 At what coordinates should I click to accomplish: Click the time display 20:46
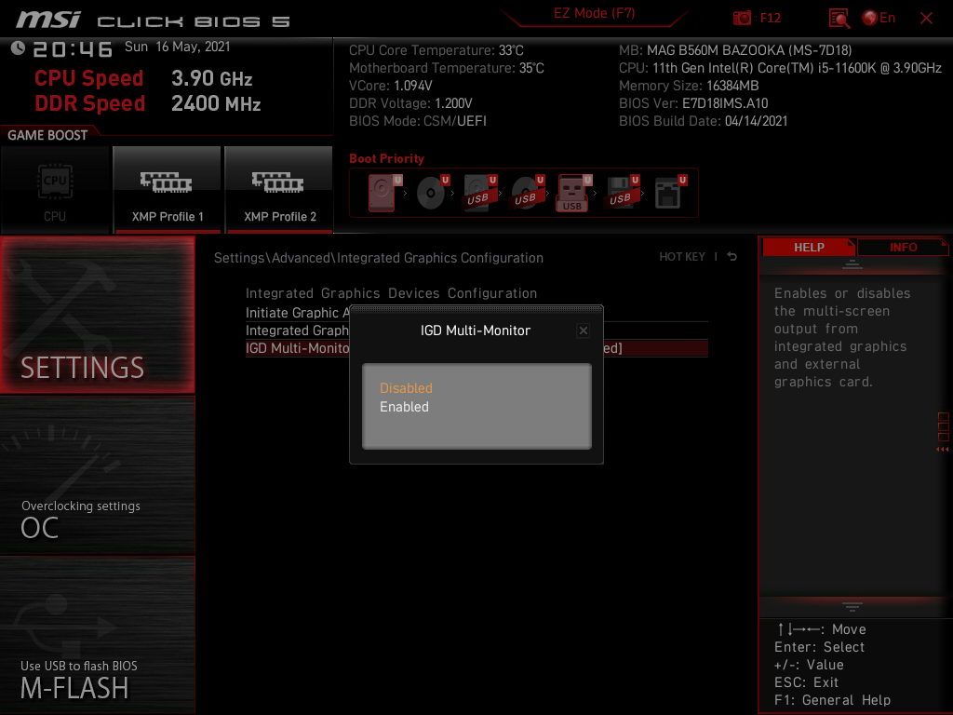73,49
